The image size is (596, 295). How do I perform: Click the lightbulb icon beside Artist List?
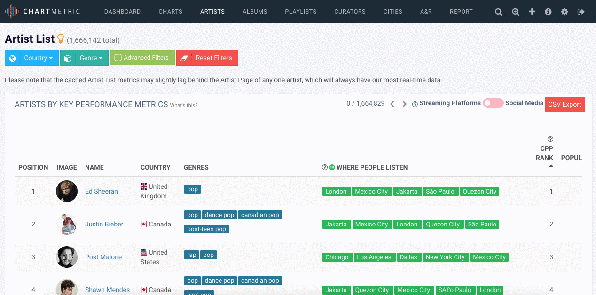tap(61, 39)
